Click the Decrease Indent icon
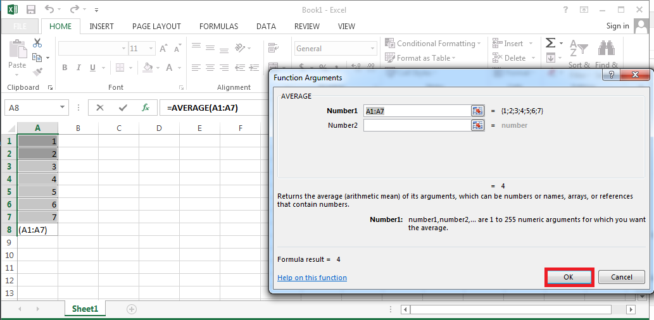654x320 pixels. [239, 67]
